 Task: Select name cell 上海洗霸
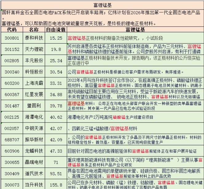click(x=34, y=83)
